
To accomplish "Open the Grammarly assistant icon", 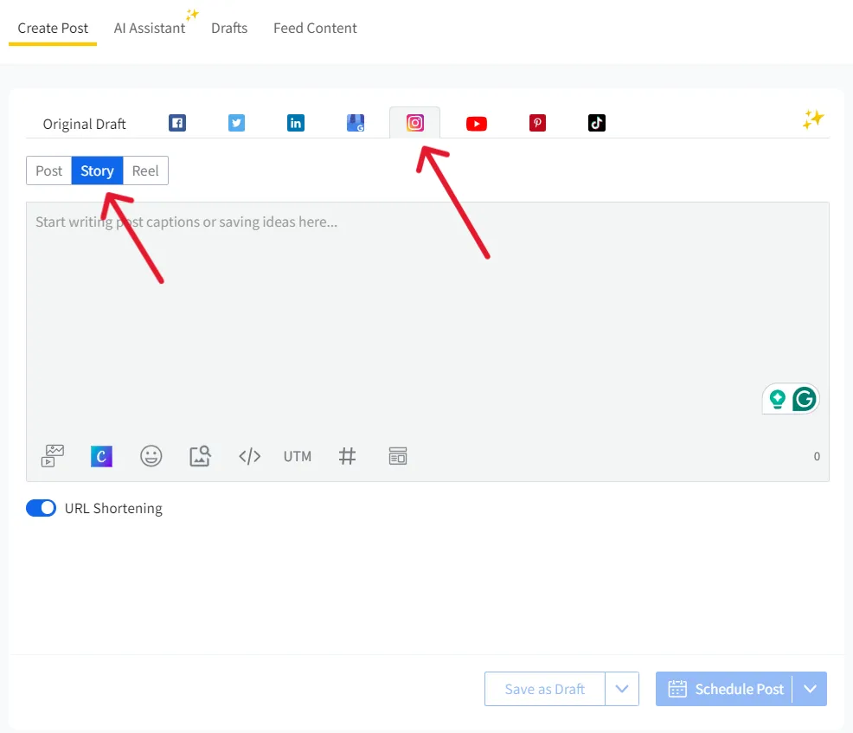I will [805, 399].
